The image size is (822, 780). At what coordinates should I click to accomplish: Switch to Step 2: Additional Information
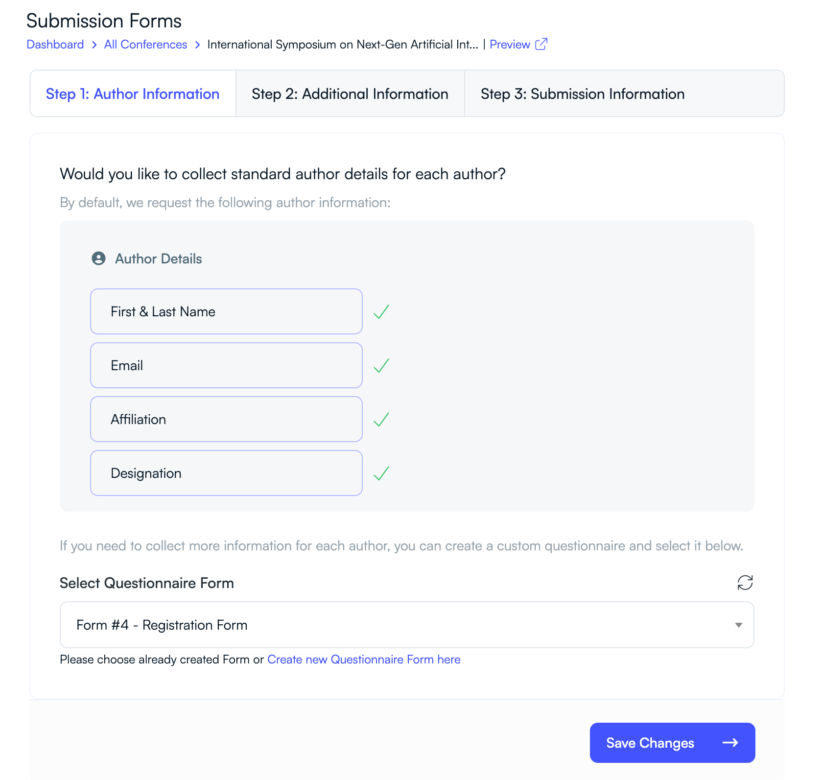click(350, 94)
